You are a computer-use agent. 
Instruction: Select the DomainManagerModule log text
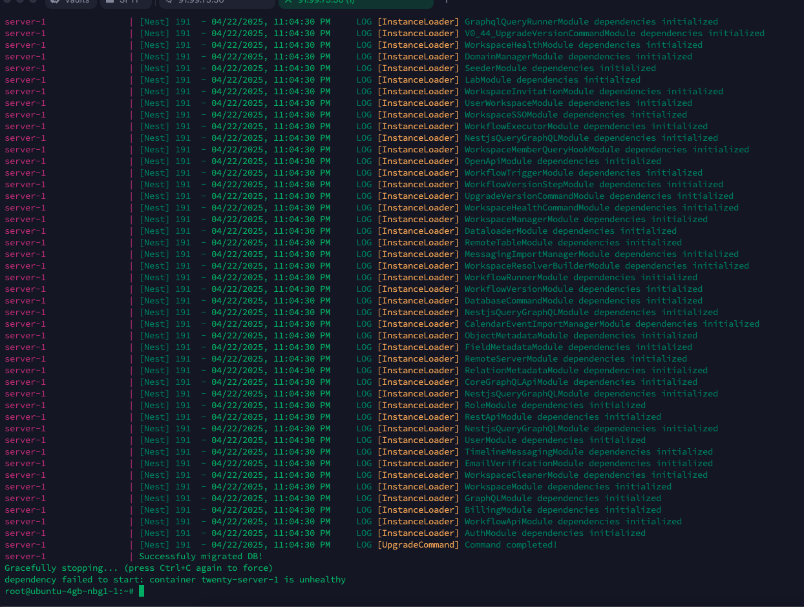[578, 57]
